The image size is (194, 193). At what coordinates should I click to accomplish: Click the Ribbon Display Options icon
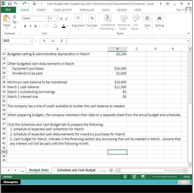tap(167, 4)
